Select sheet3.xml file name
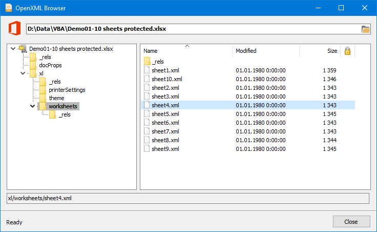 pyautogui.click(x=165, y=96)
